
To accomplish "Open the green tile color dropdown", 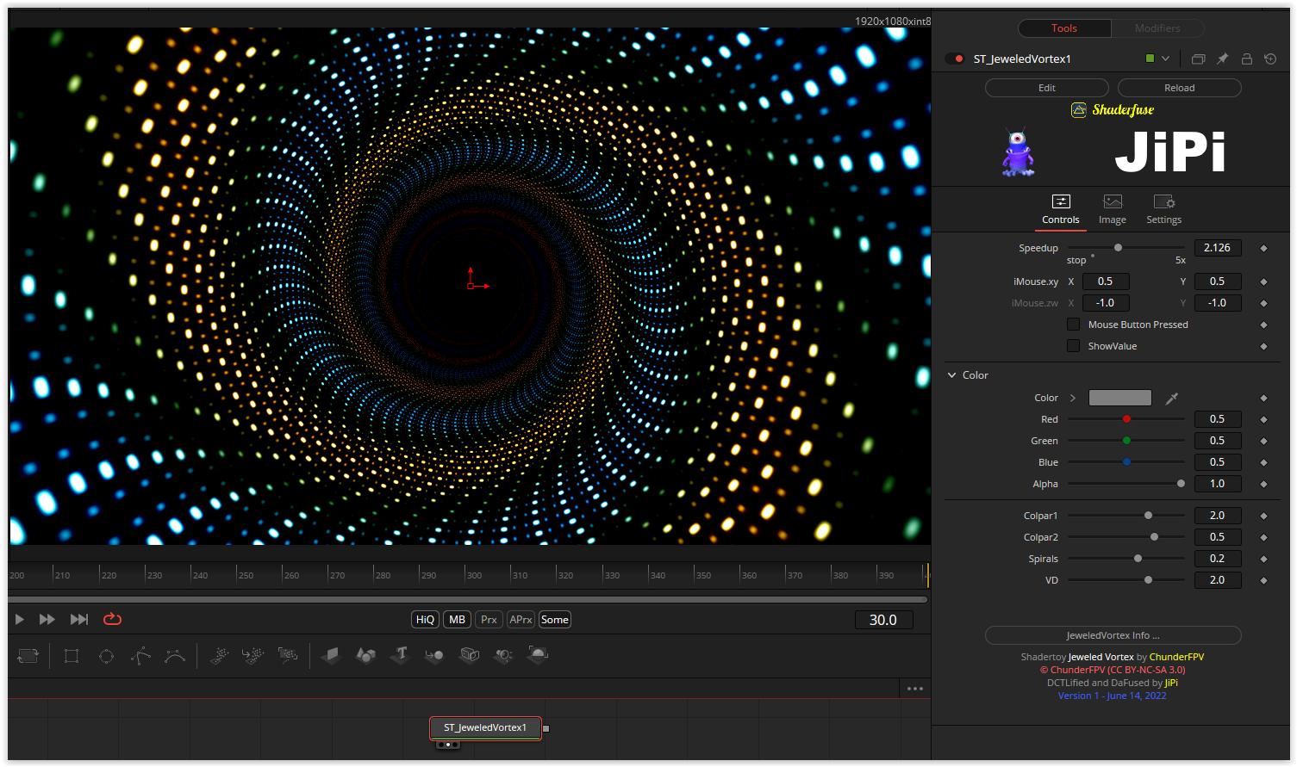I will click(1165, 59).
